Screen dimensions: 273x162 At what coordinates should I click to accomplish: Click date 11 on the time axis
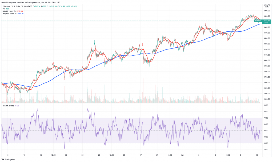[x=7, y=155]
